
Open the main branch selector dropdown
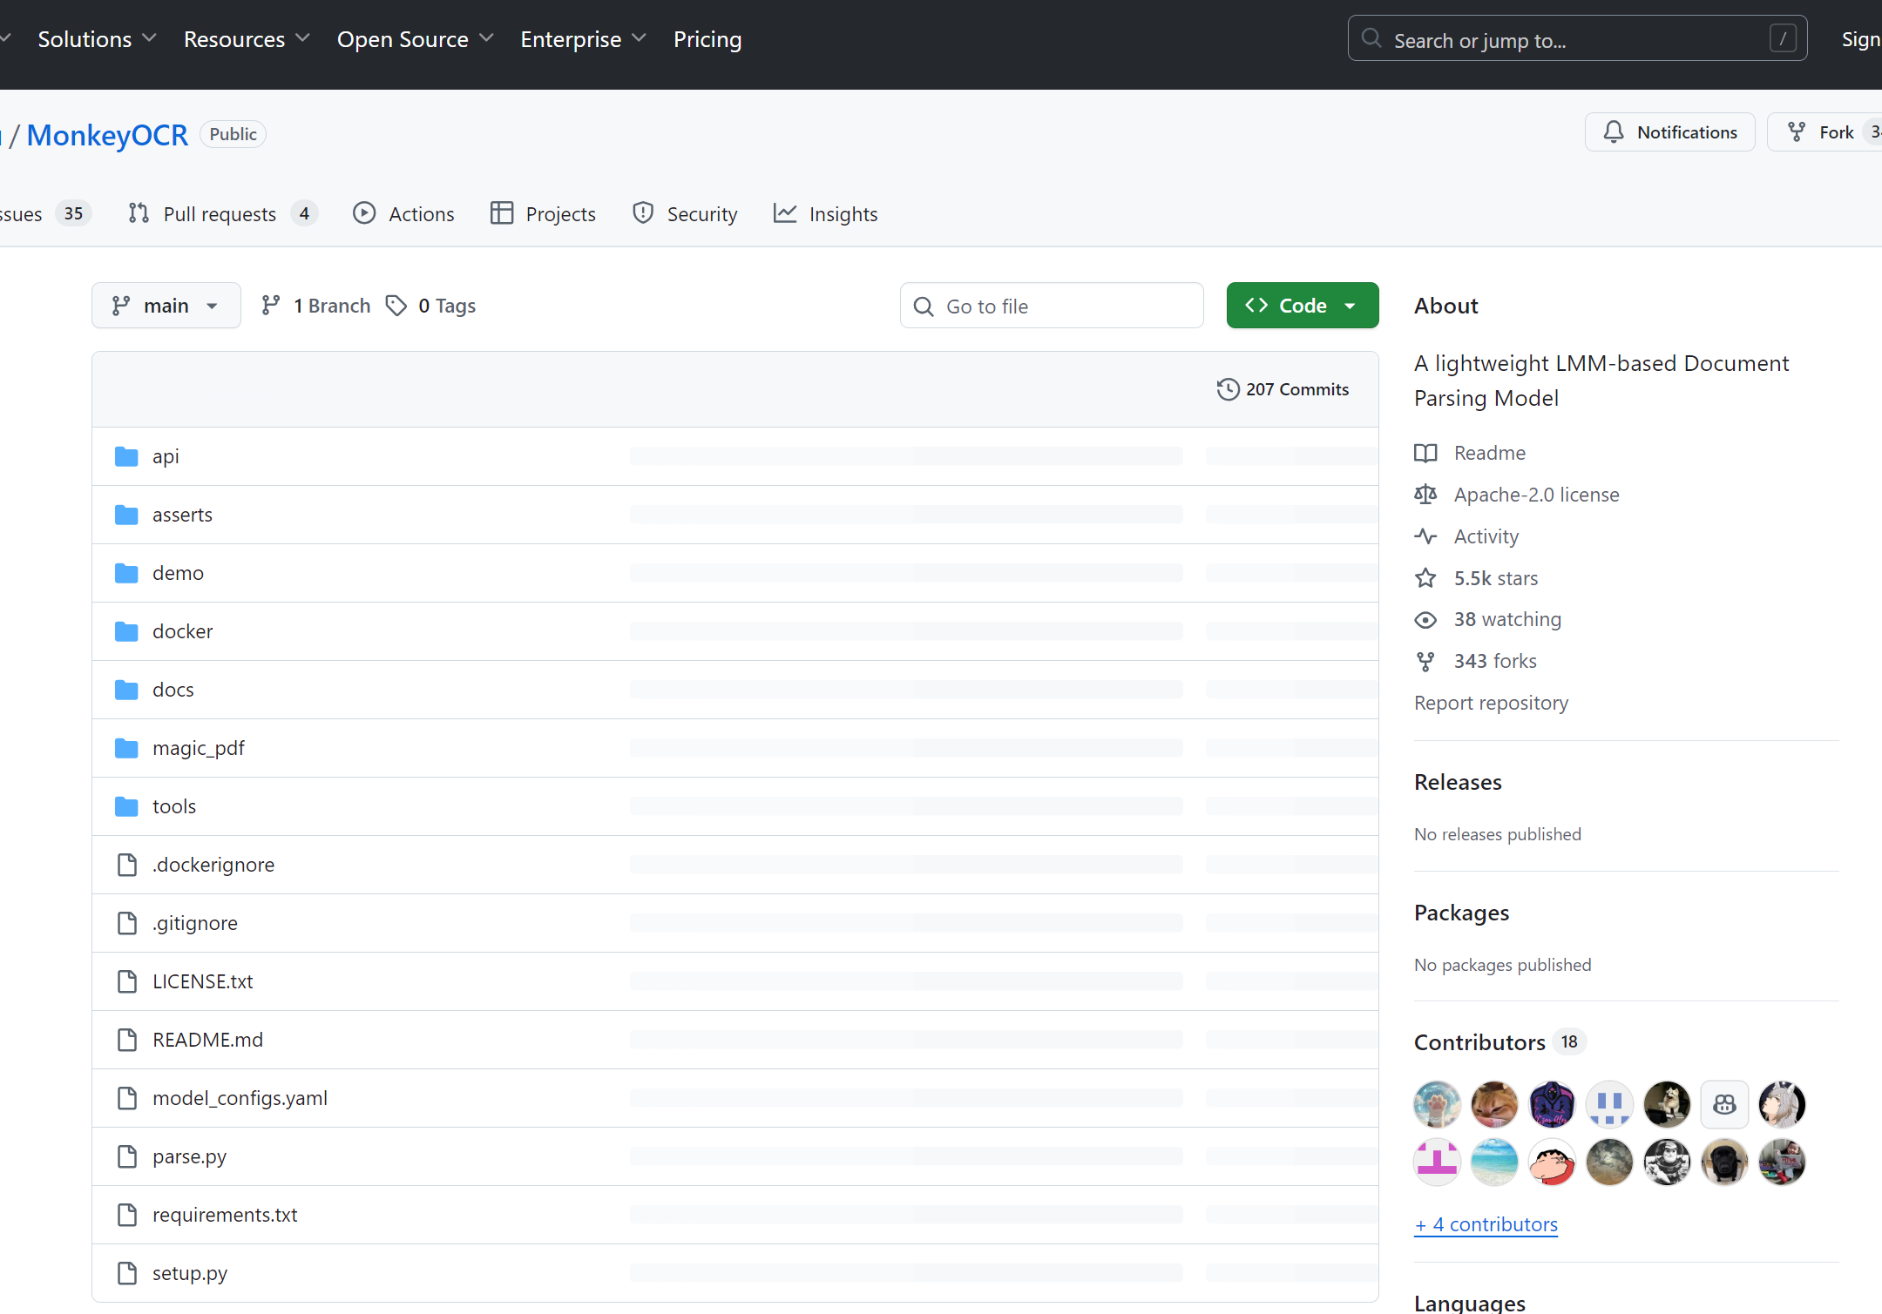click(166, 306)
